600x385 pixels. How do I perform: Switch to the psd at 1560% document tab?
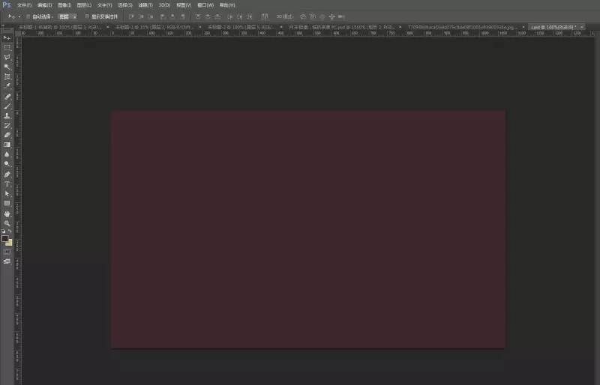(342, 27)
